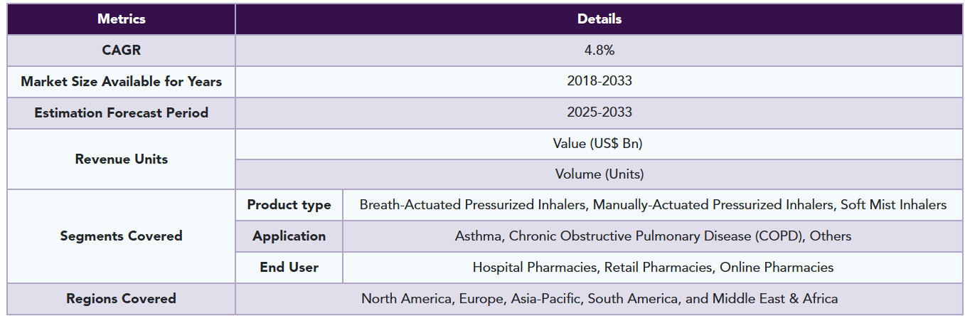
Task: Click the Hospital Pharmacies, Retail Pharmacies cell
Action: (x=653, y=268)
